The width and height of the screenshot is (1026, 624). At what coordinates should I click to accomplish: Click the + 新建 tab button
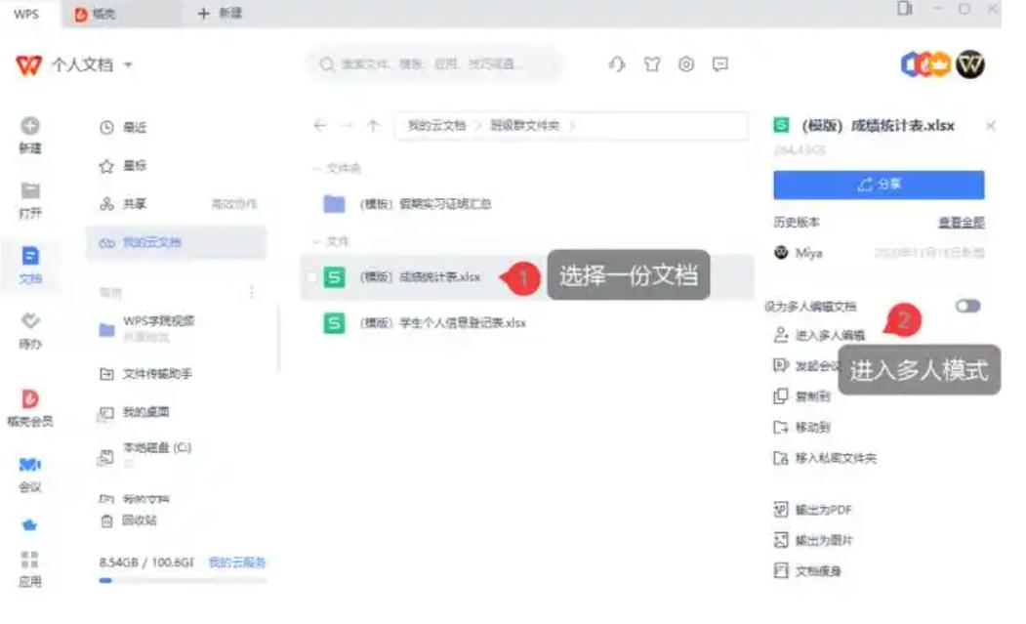(x=220, y=13)
